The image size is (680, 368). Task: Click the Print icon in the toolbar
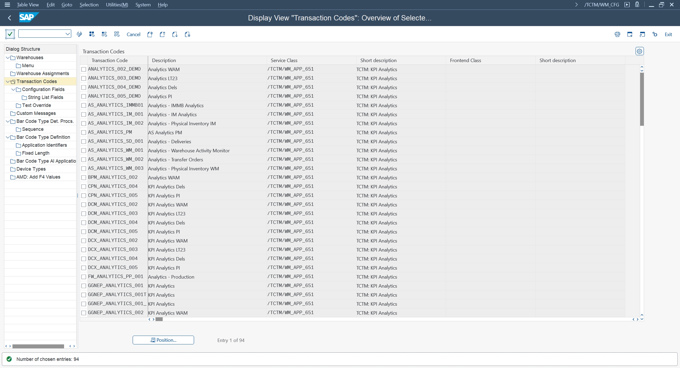tap(617, 34)
